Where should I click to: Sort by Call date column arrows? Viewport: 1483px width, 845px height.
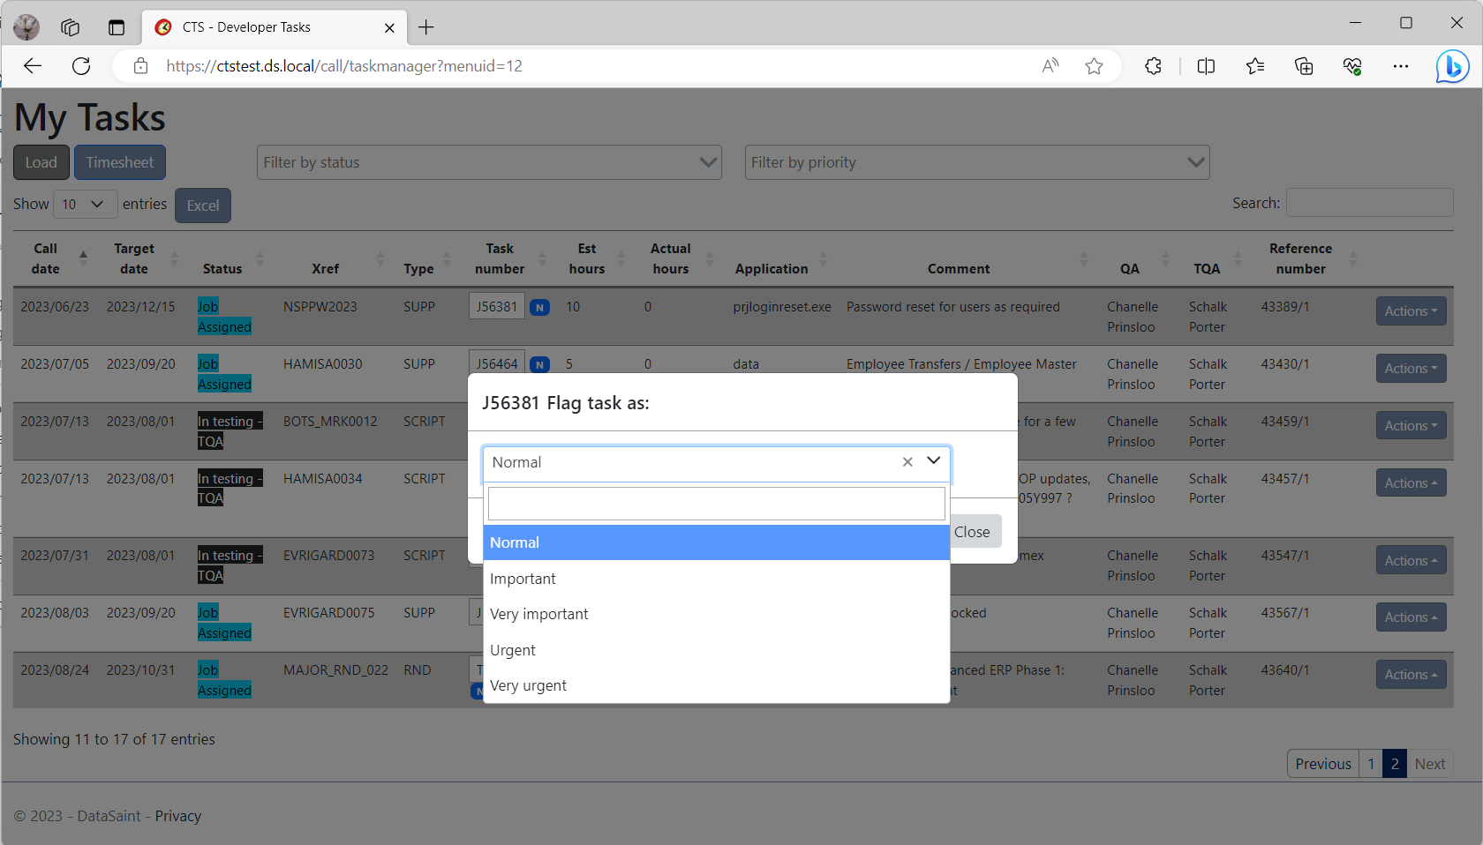(84, 258)
